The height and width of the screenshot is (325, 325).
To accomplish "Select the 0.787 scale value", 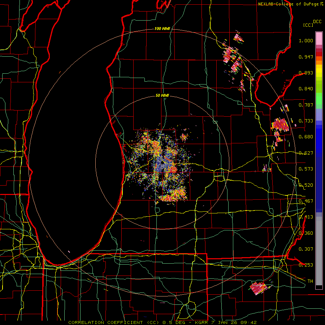I will pyautogui.click(x=306, y=105).
